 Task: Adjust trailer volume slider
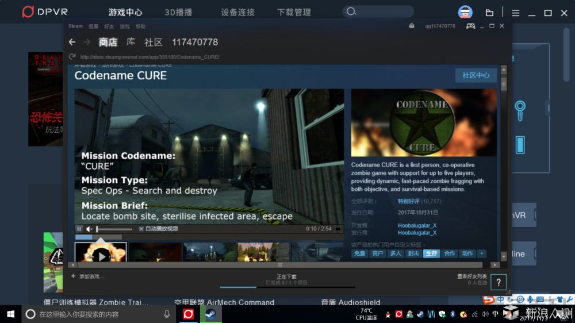click(114, 229)
